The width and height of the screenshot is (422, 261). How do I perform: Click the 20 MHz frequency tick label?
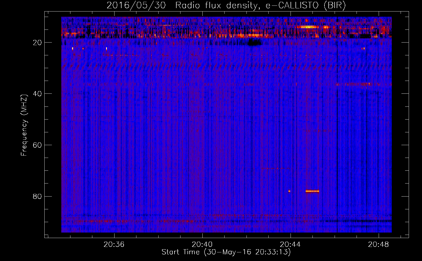37,43
